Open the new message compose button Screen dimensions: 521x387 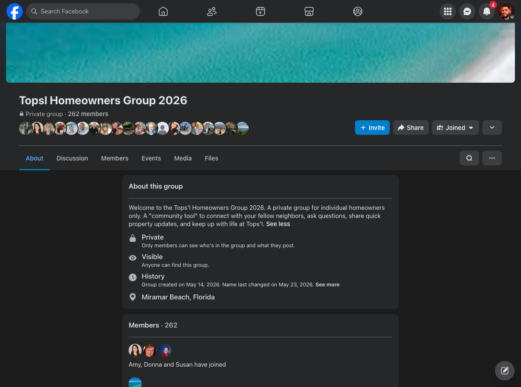(x=505, y=371)
